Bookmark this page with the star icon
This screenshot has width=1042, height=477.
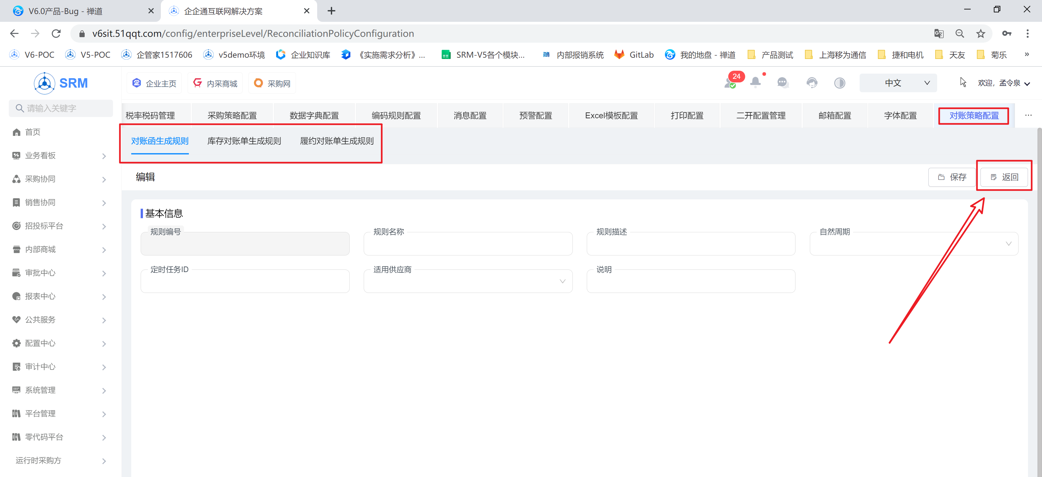click(x=980, y=34)
